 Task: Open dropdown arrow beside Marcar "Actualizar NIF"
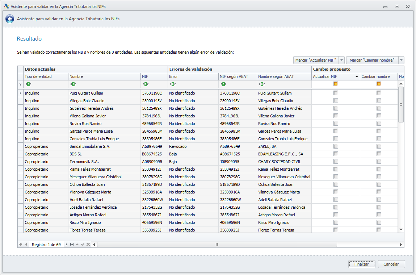tap(341, 60)
